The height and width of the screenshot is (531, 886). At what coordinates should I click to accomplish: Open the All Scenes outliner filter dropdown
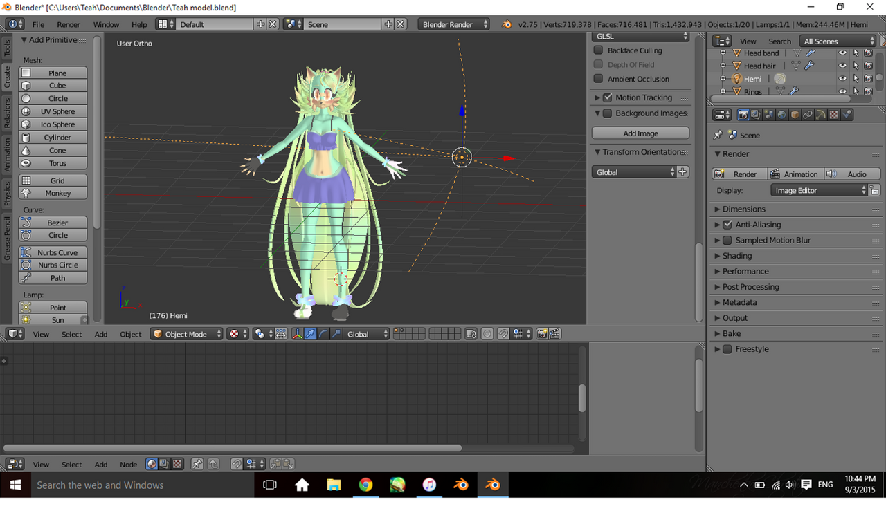coord(838,41)
